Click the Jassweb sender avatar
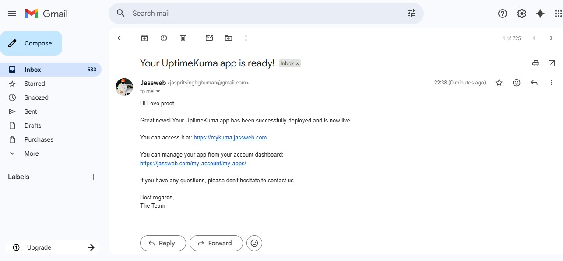The image size is (563, 261). pos(124,87)
